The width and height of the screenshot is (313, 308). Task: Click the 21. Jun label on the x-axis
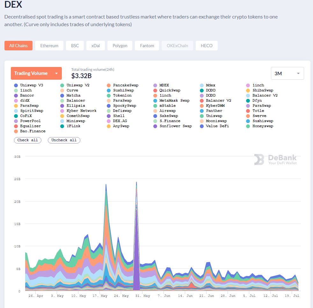click(207, 296)
